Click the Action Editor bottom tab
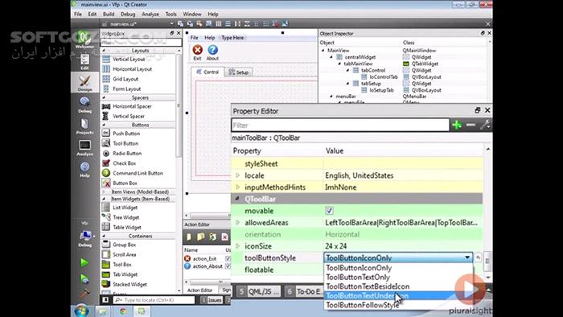 [200, 290]
